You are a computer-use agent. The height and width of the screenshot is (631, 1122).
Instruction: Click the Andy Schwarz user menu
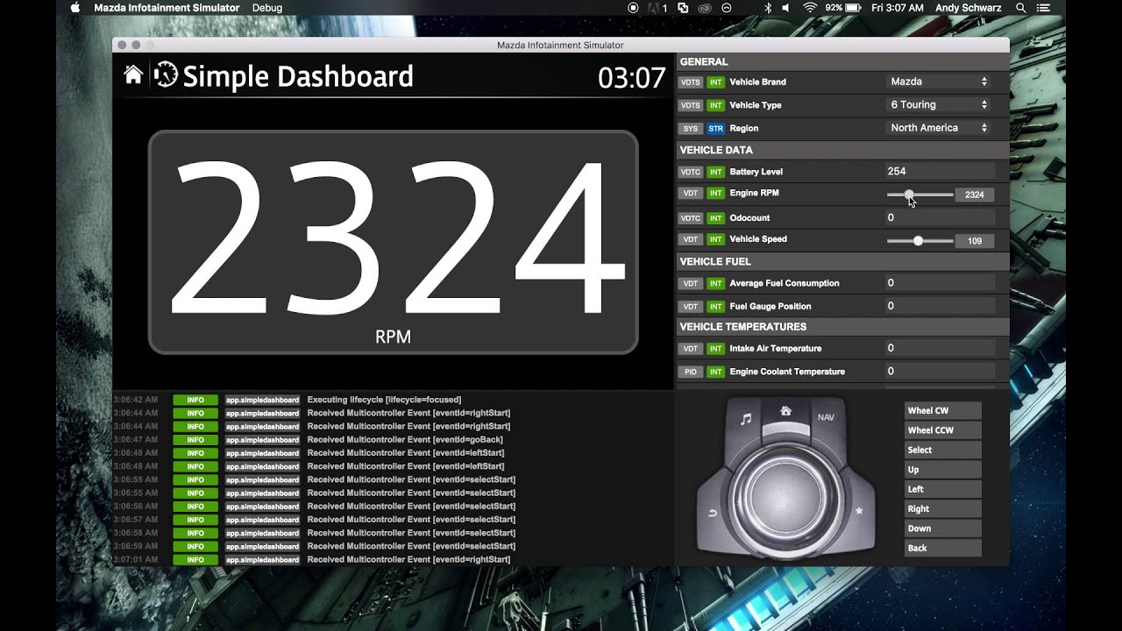click(x=966, y=8)
